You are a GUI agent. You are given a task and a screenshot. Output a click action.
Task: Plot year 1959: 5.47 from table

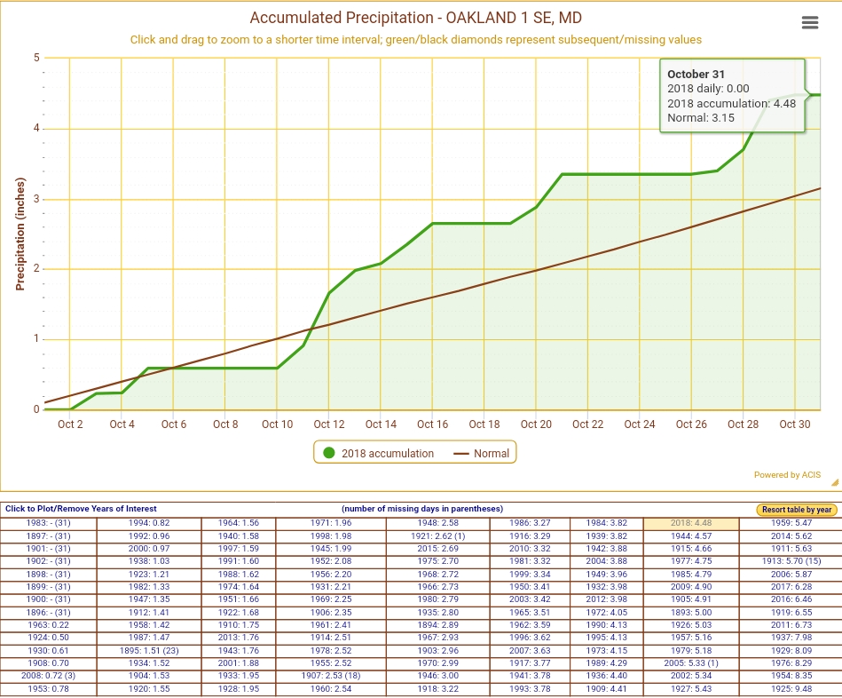click(792, 524)
